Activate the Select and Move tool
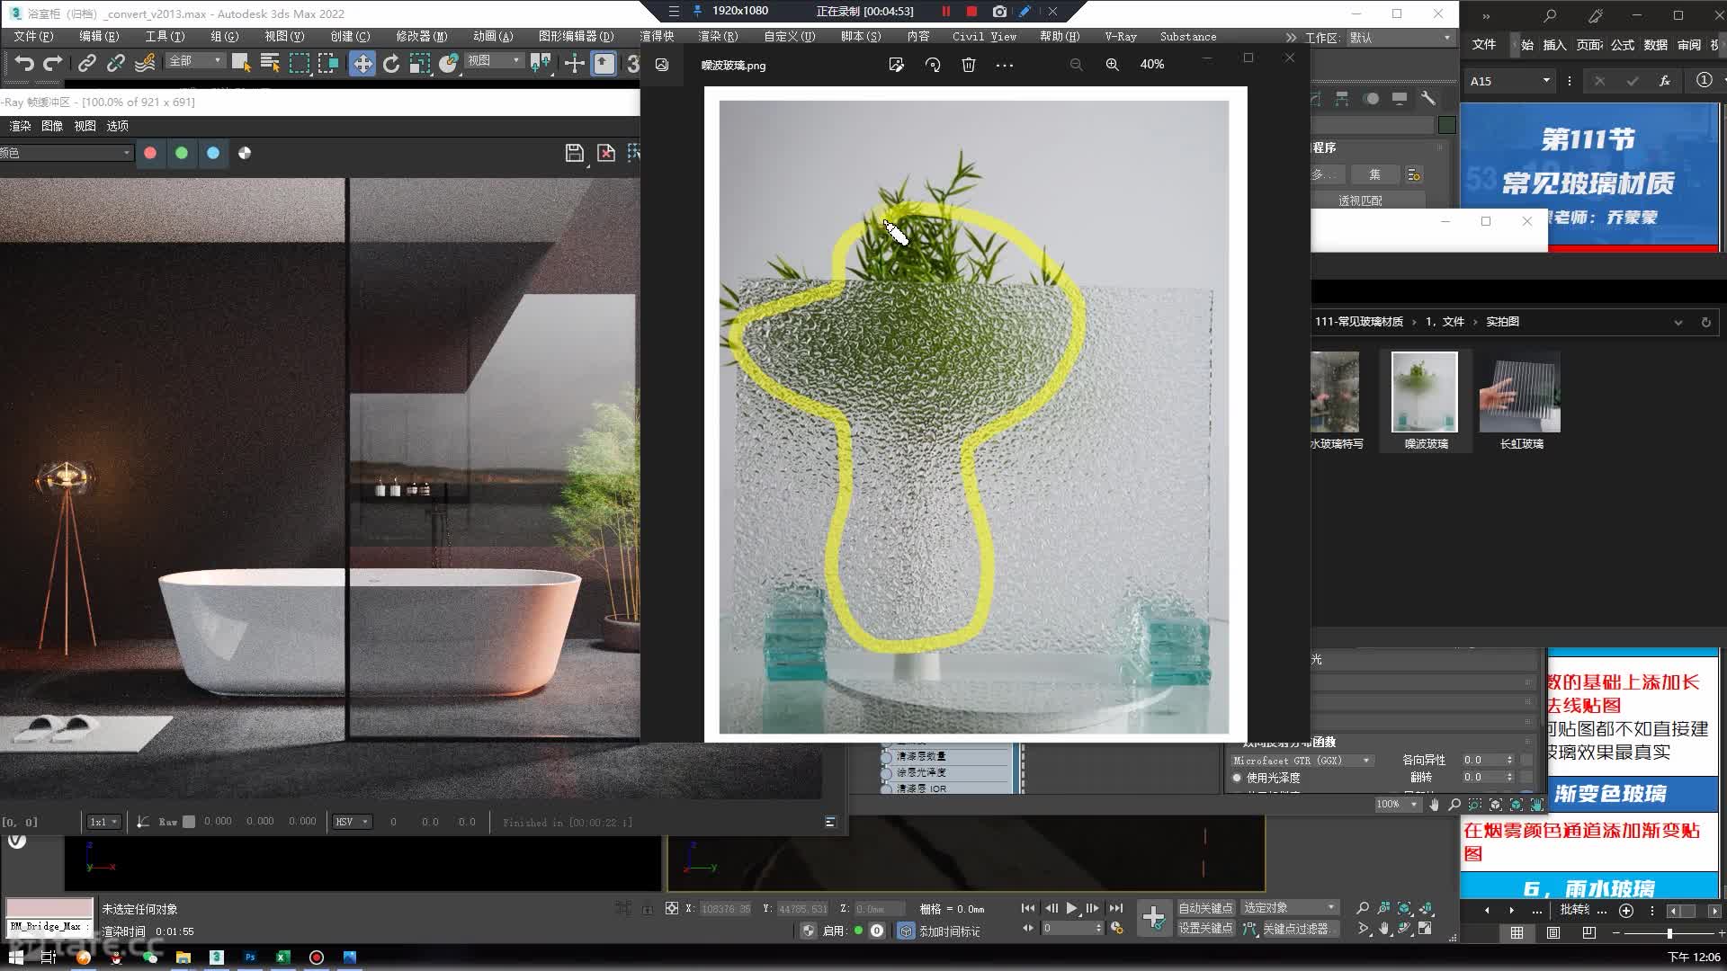The height and width of the screenshot is (971, 1727). pyautogui.click(x=362, y=63)
